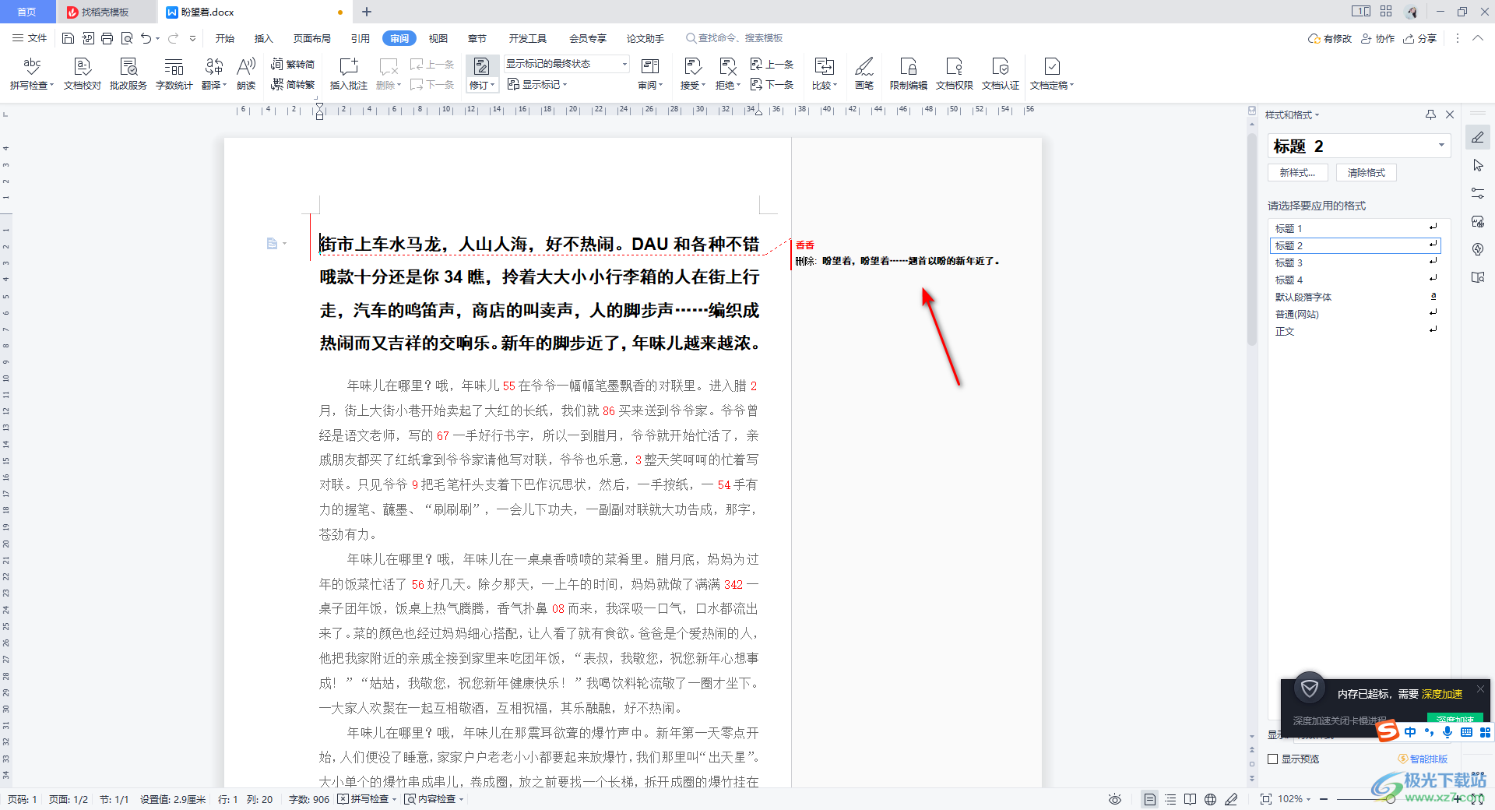Screen dimensions: 1495x810
Task: Toggle 护眼模式 eye protection in status bar
Action: (x=1114, y=799)
